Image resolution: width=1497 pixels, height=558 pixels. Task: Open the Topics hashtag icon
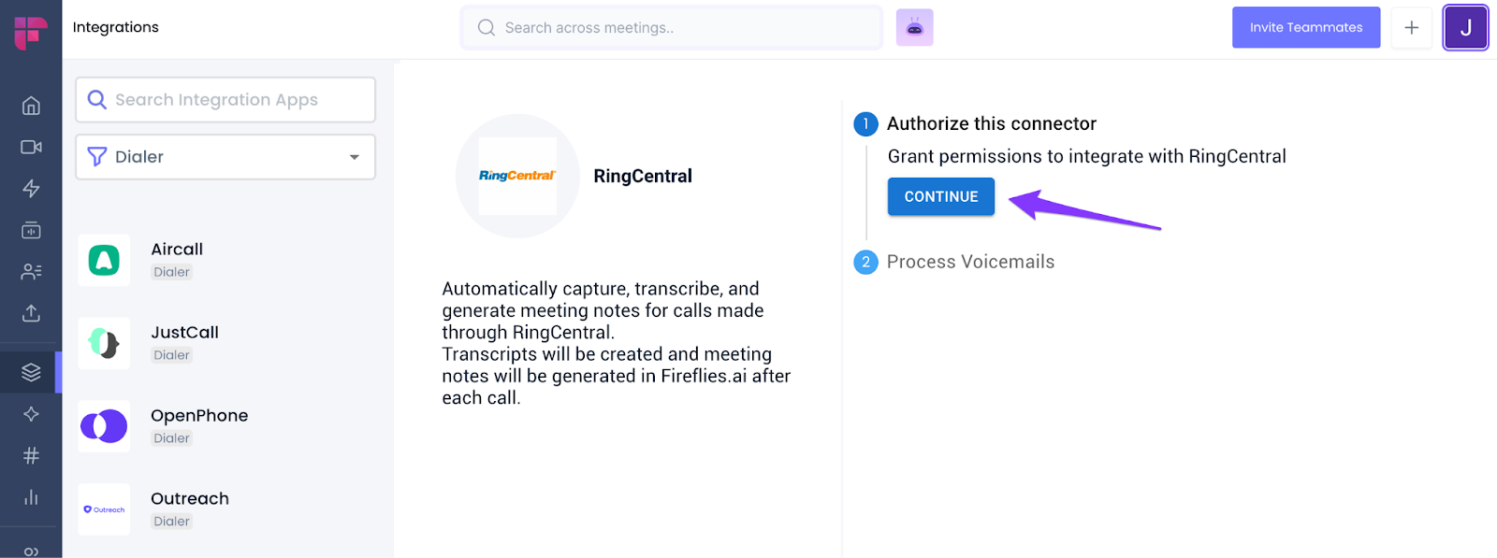31,455
